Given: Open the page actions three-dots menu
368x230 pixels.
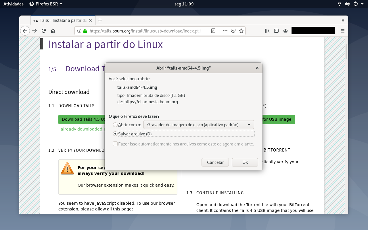Looking at the screenshot, I should [225, 31].
